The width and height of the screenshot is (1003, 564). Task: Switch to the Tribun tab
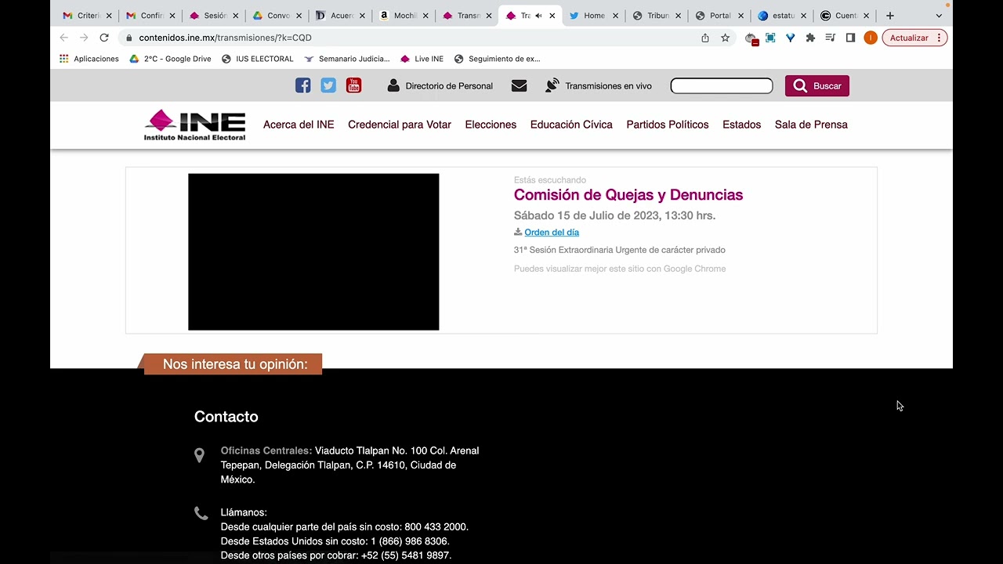(657, 16)
